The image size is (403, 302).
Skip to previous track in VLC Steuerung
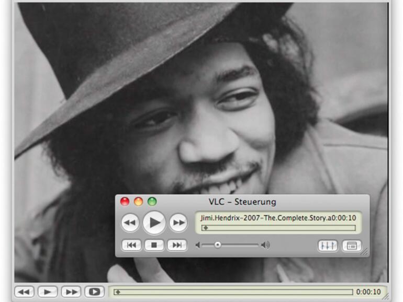point(131,245)
